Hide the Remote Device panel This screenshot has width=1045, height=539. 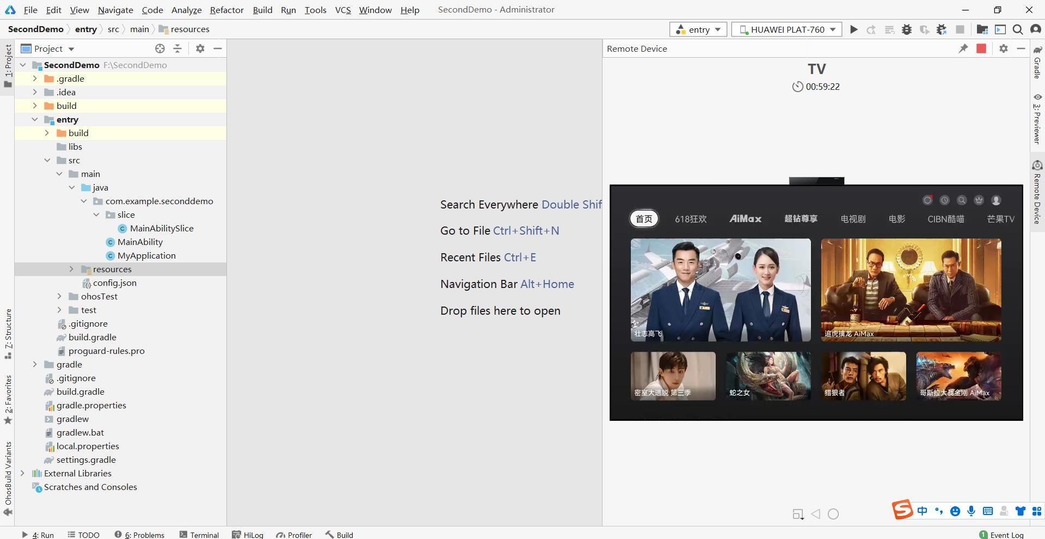click(x=1021, y=48)
